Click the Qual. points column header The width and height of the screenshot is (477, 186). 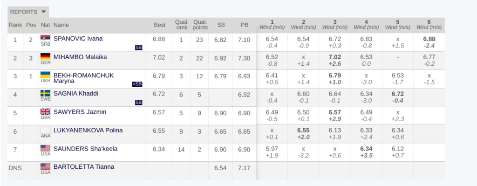(200, 25)
